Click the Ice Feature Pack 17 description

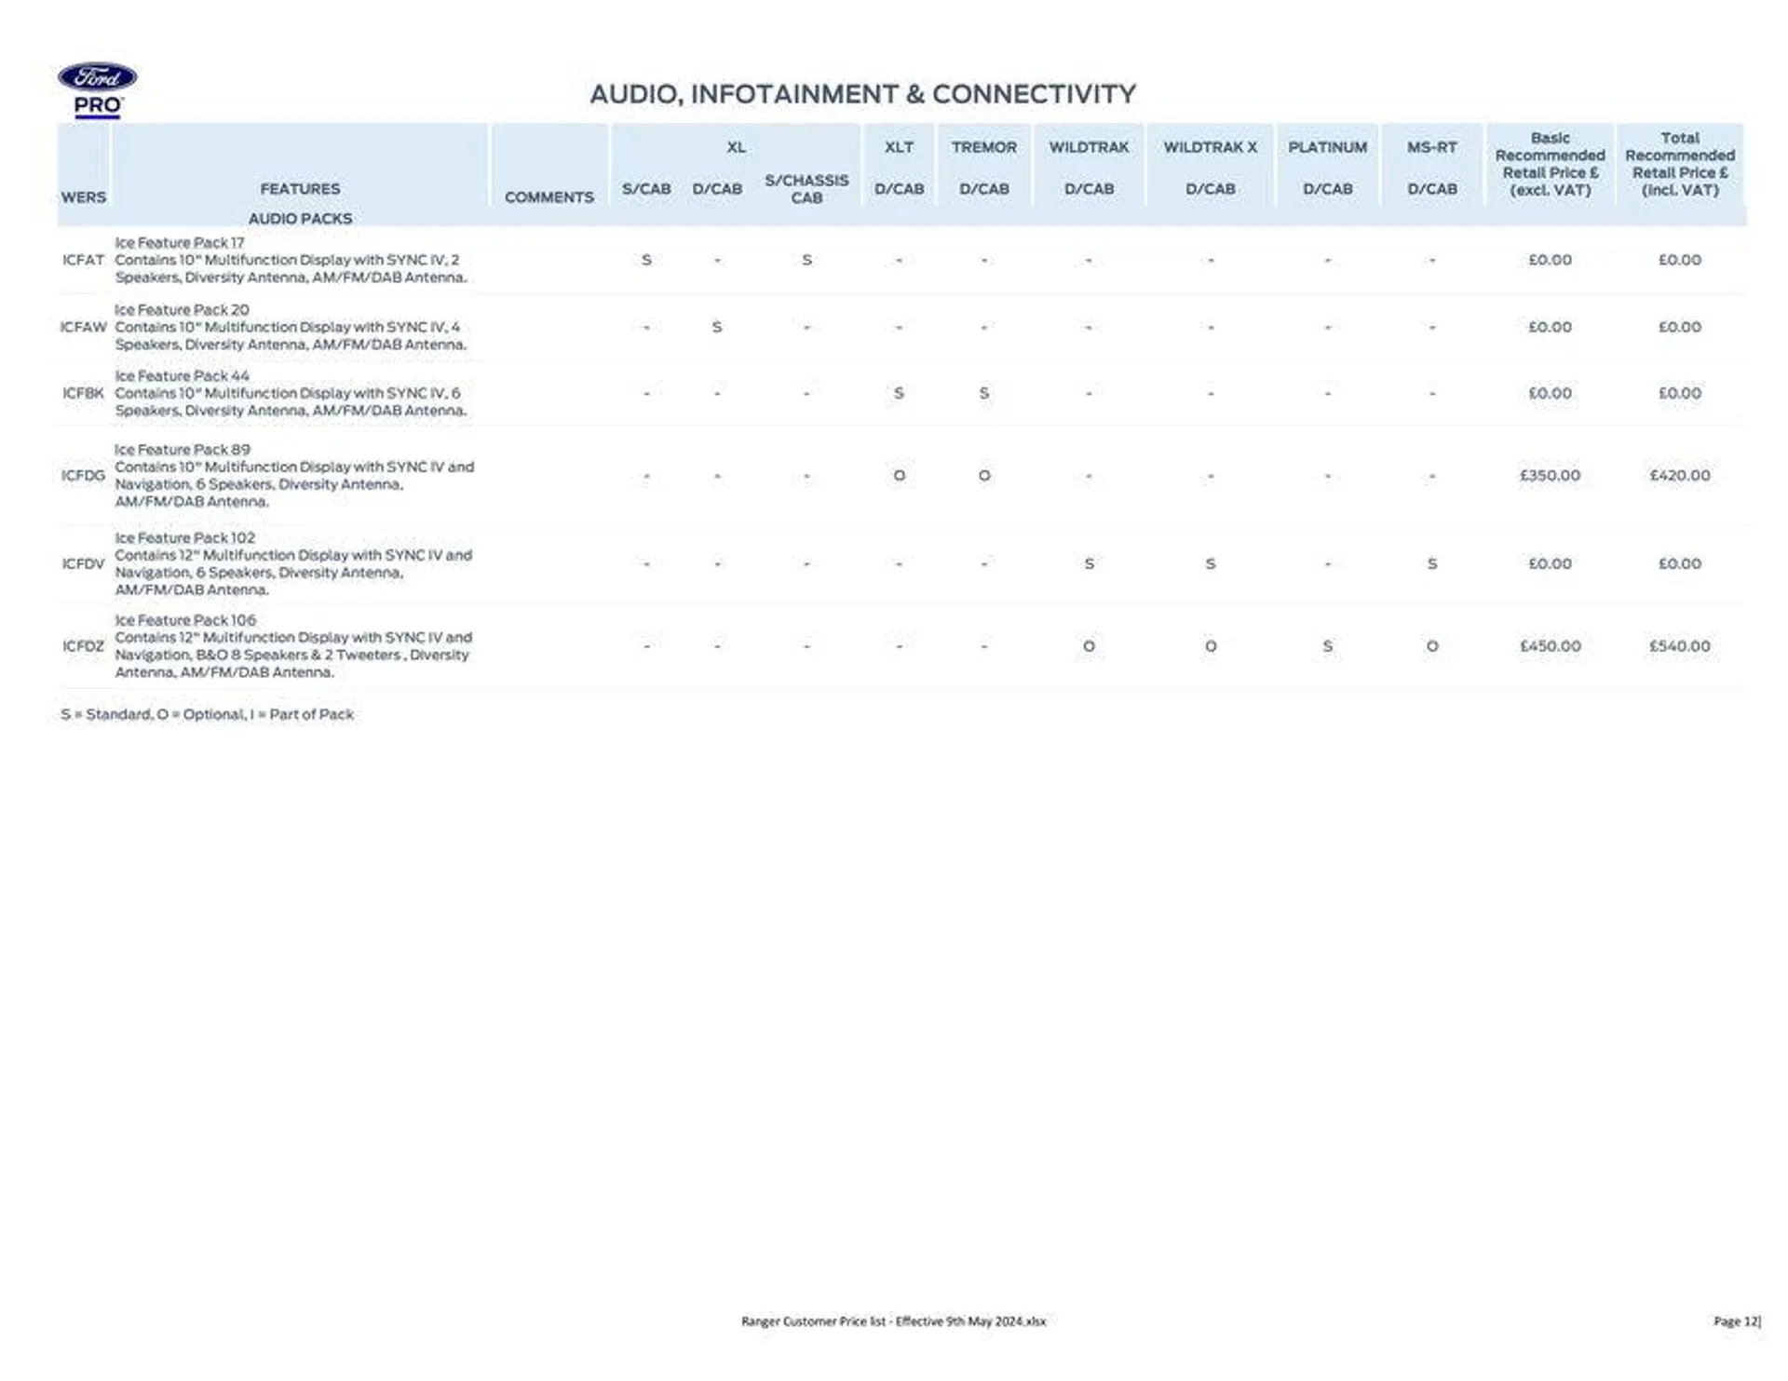click(291, 260)
